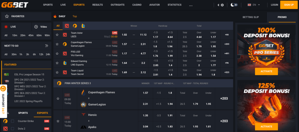The height and width of the screenshot is (132, 299).
Task: Click the Copenhagen Flames team logo
Action: (83, 92)
